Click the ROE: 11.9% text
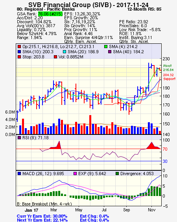This screenshot has width=177, height=222. click(x=130, y=34)
